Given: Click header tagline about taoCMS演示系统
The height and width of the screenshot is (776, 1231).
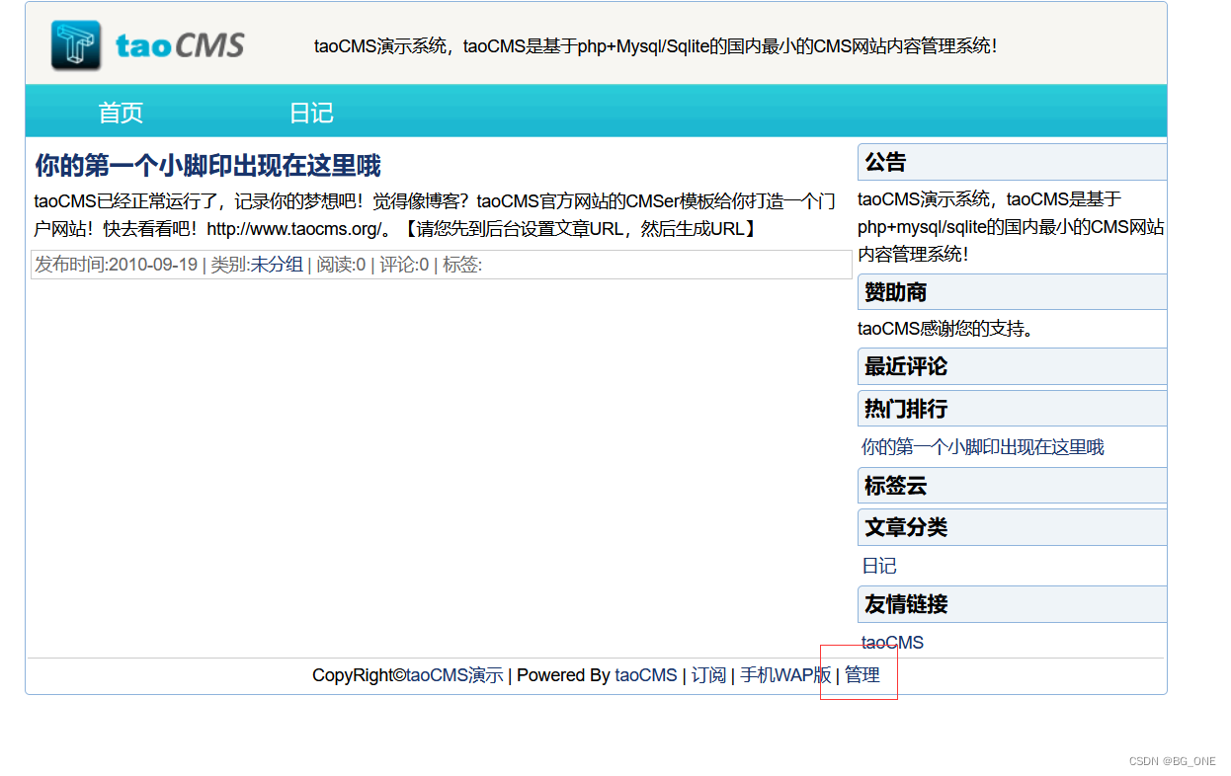Looking at the screenshot, I should click(656, 45).
